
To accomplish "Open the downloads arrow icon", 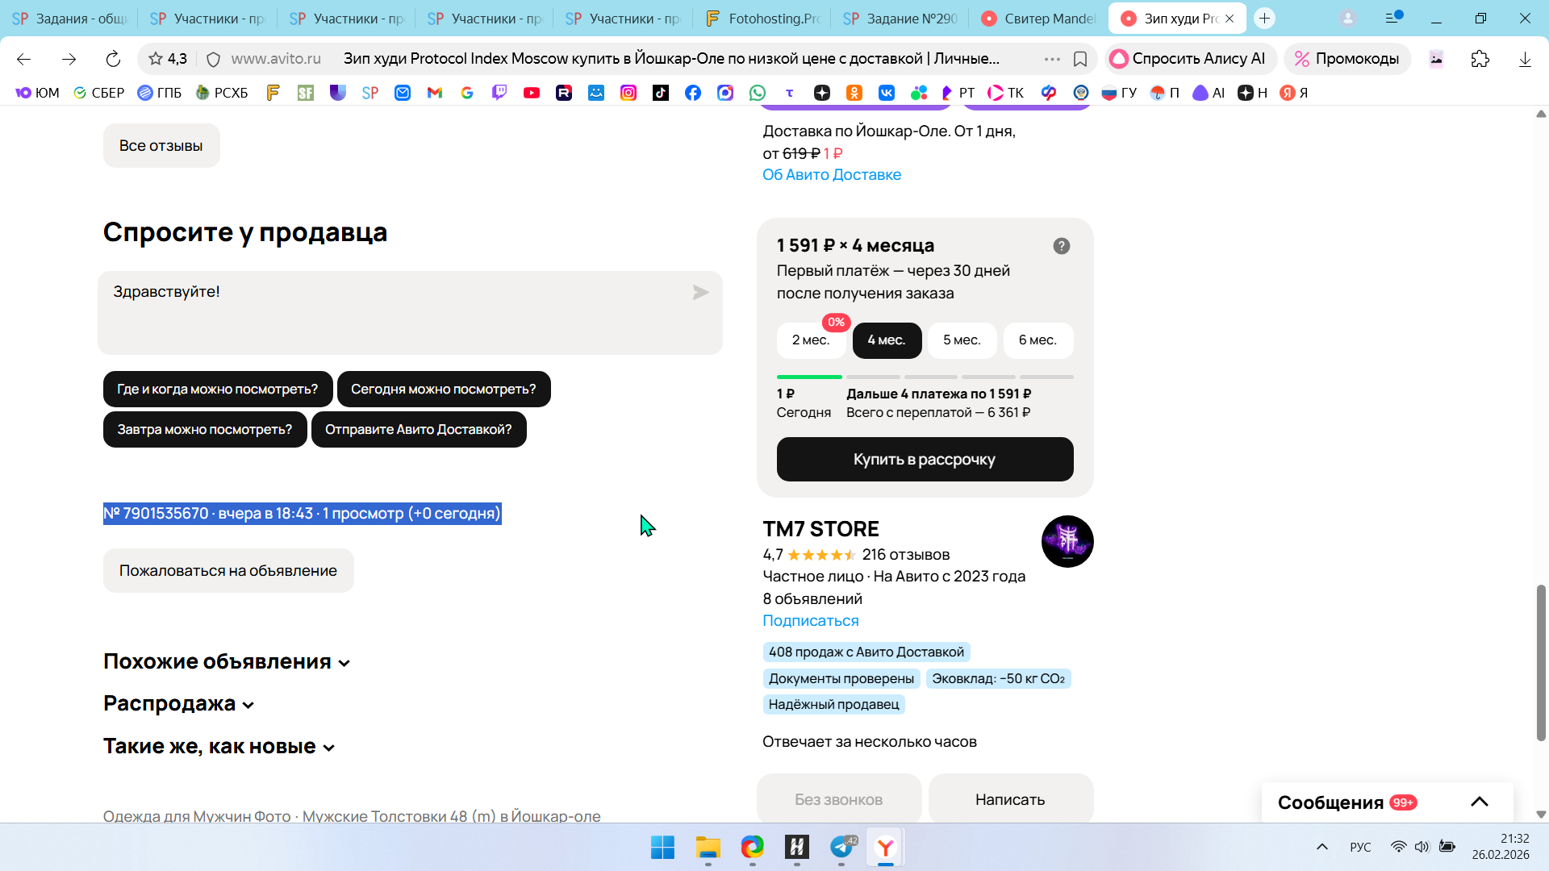I will click(1524, 59).
